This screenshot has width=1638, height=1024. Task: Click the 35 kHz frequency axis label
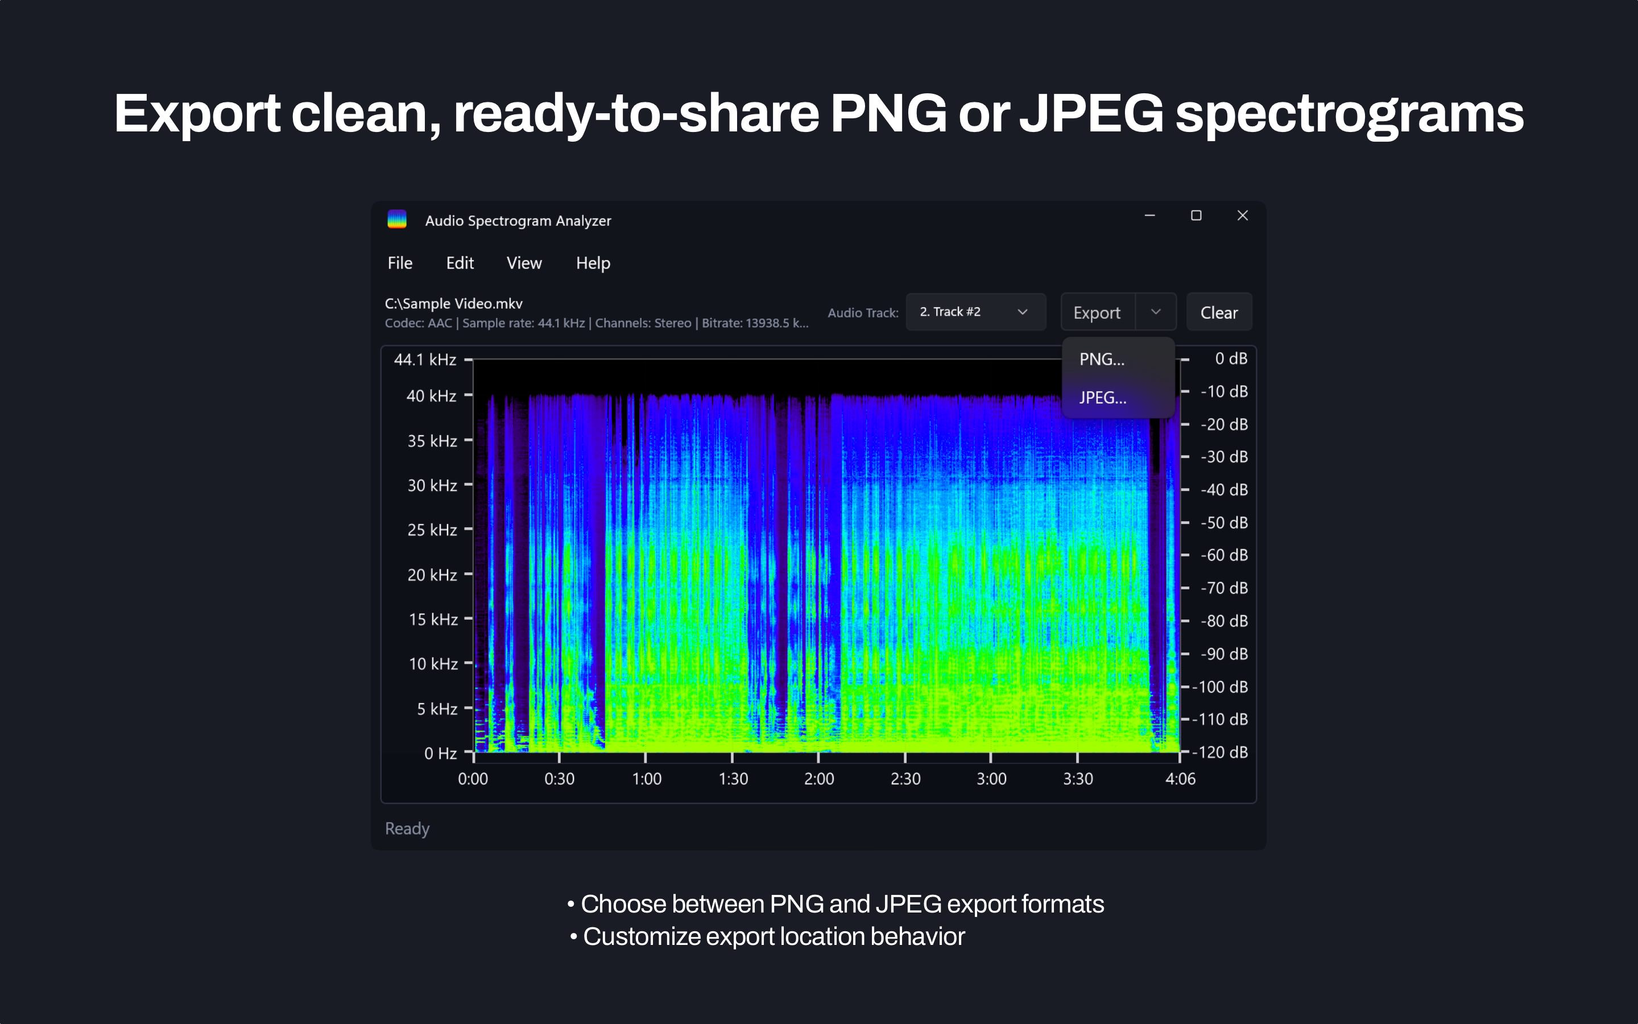432,441
